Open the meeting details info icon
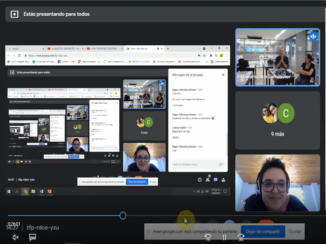Screen dimensions: 326x244 200,180
